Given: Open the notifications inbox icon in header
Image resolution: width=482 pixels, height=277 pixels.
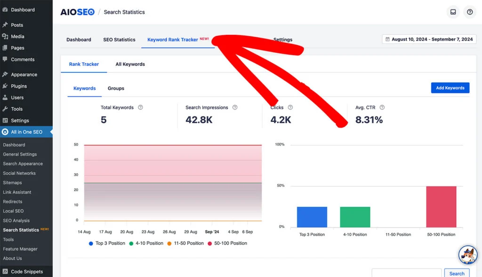Looking at the screenshot, I should click(x=453, y=12).
